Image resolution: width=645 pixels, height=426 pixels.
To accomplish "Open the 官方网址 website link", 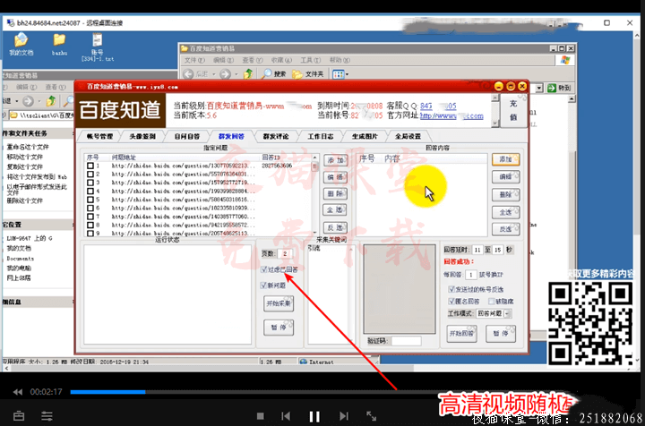I will click(451, 115).
